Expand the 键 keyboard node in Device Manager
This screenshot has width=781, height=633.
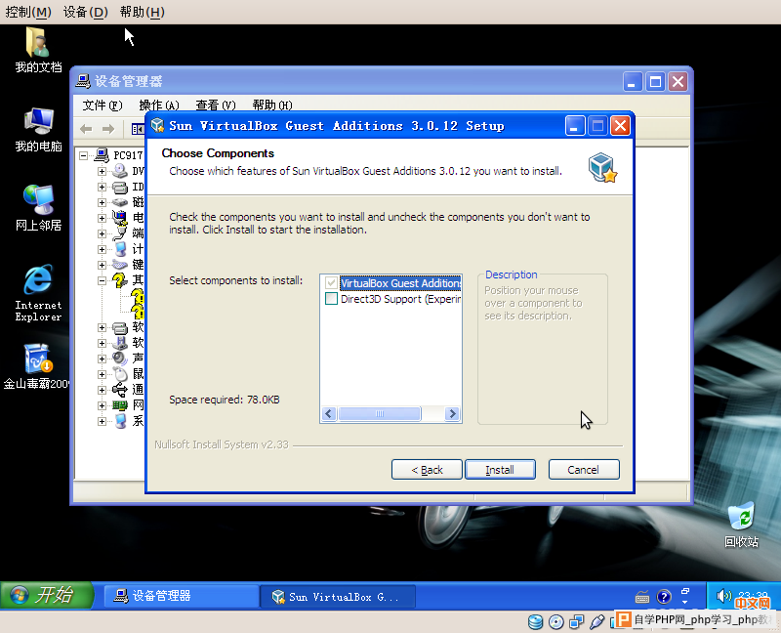point(102,265)
